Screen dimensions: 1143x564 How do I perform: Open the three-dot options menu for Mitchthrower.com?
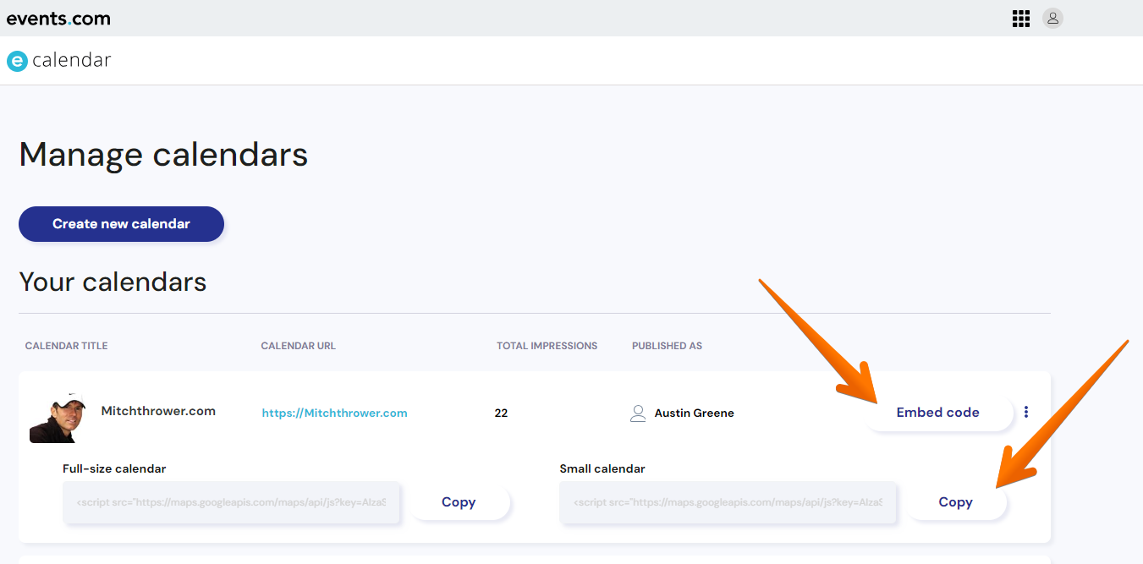[1026, 413]
